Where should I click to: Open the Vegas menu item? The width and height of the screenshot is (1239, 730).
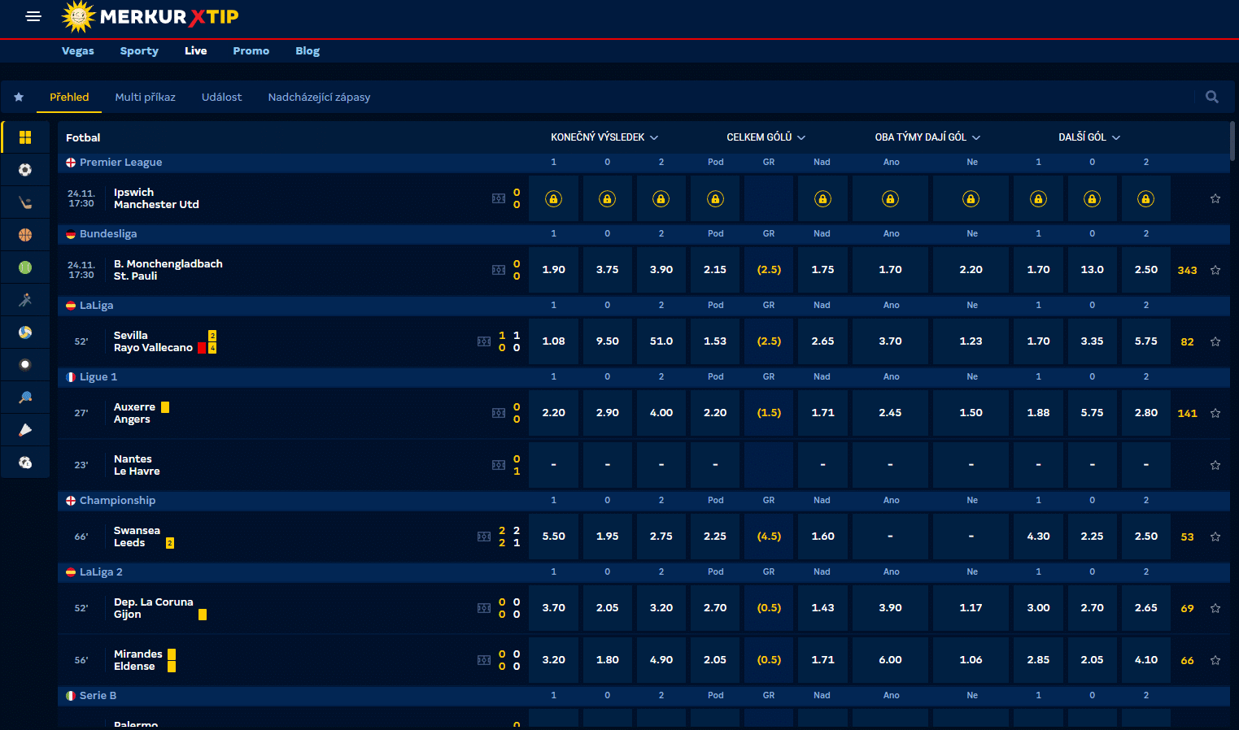78,50
